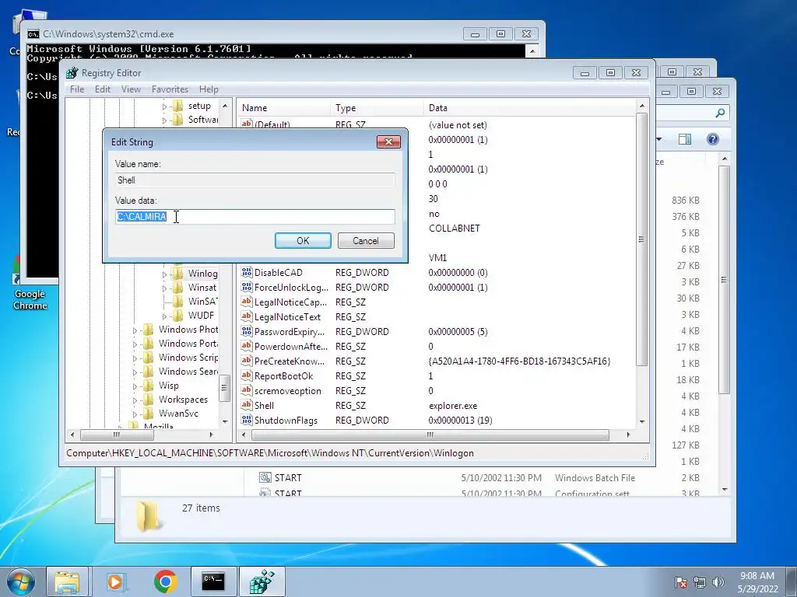Open Windows Explorer from the taskbar
This screenshot has height=597, width=797.
pos(67,581)
